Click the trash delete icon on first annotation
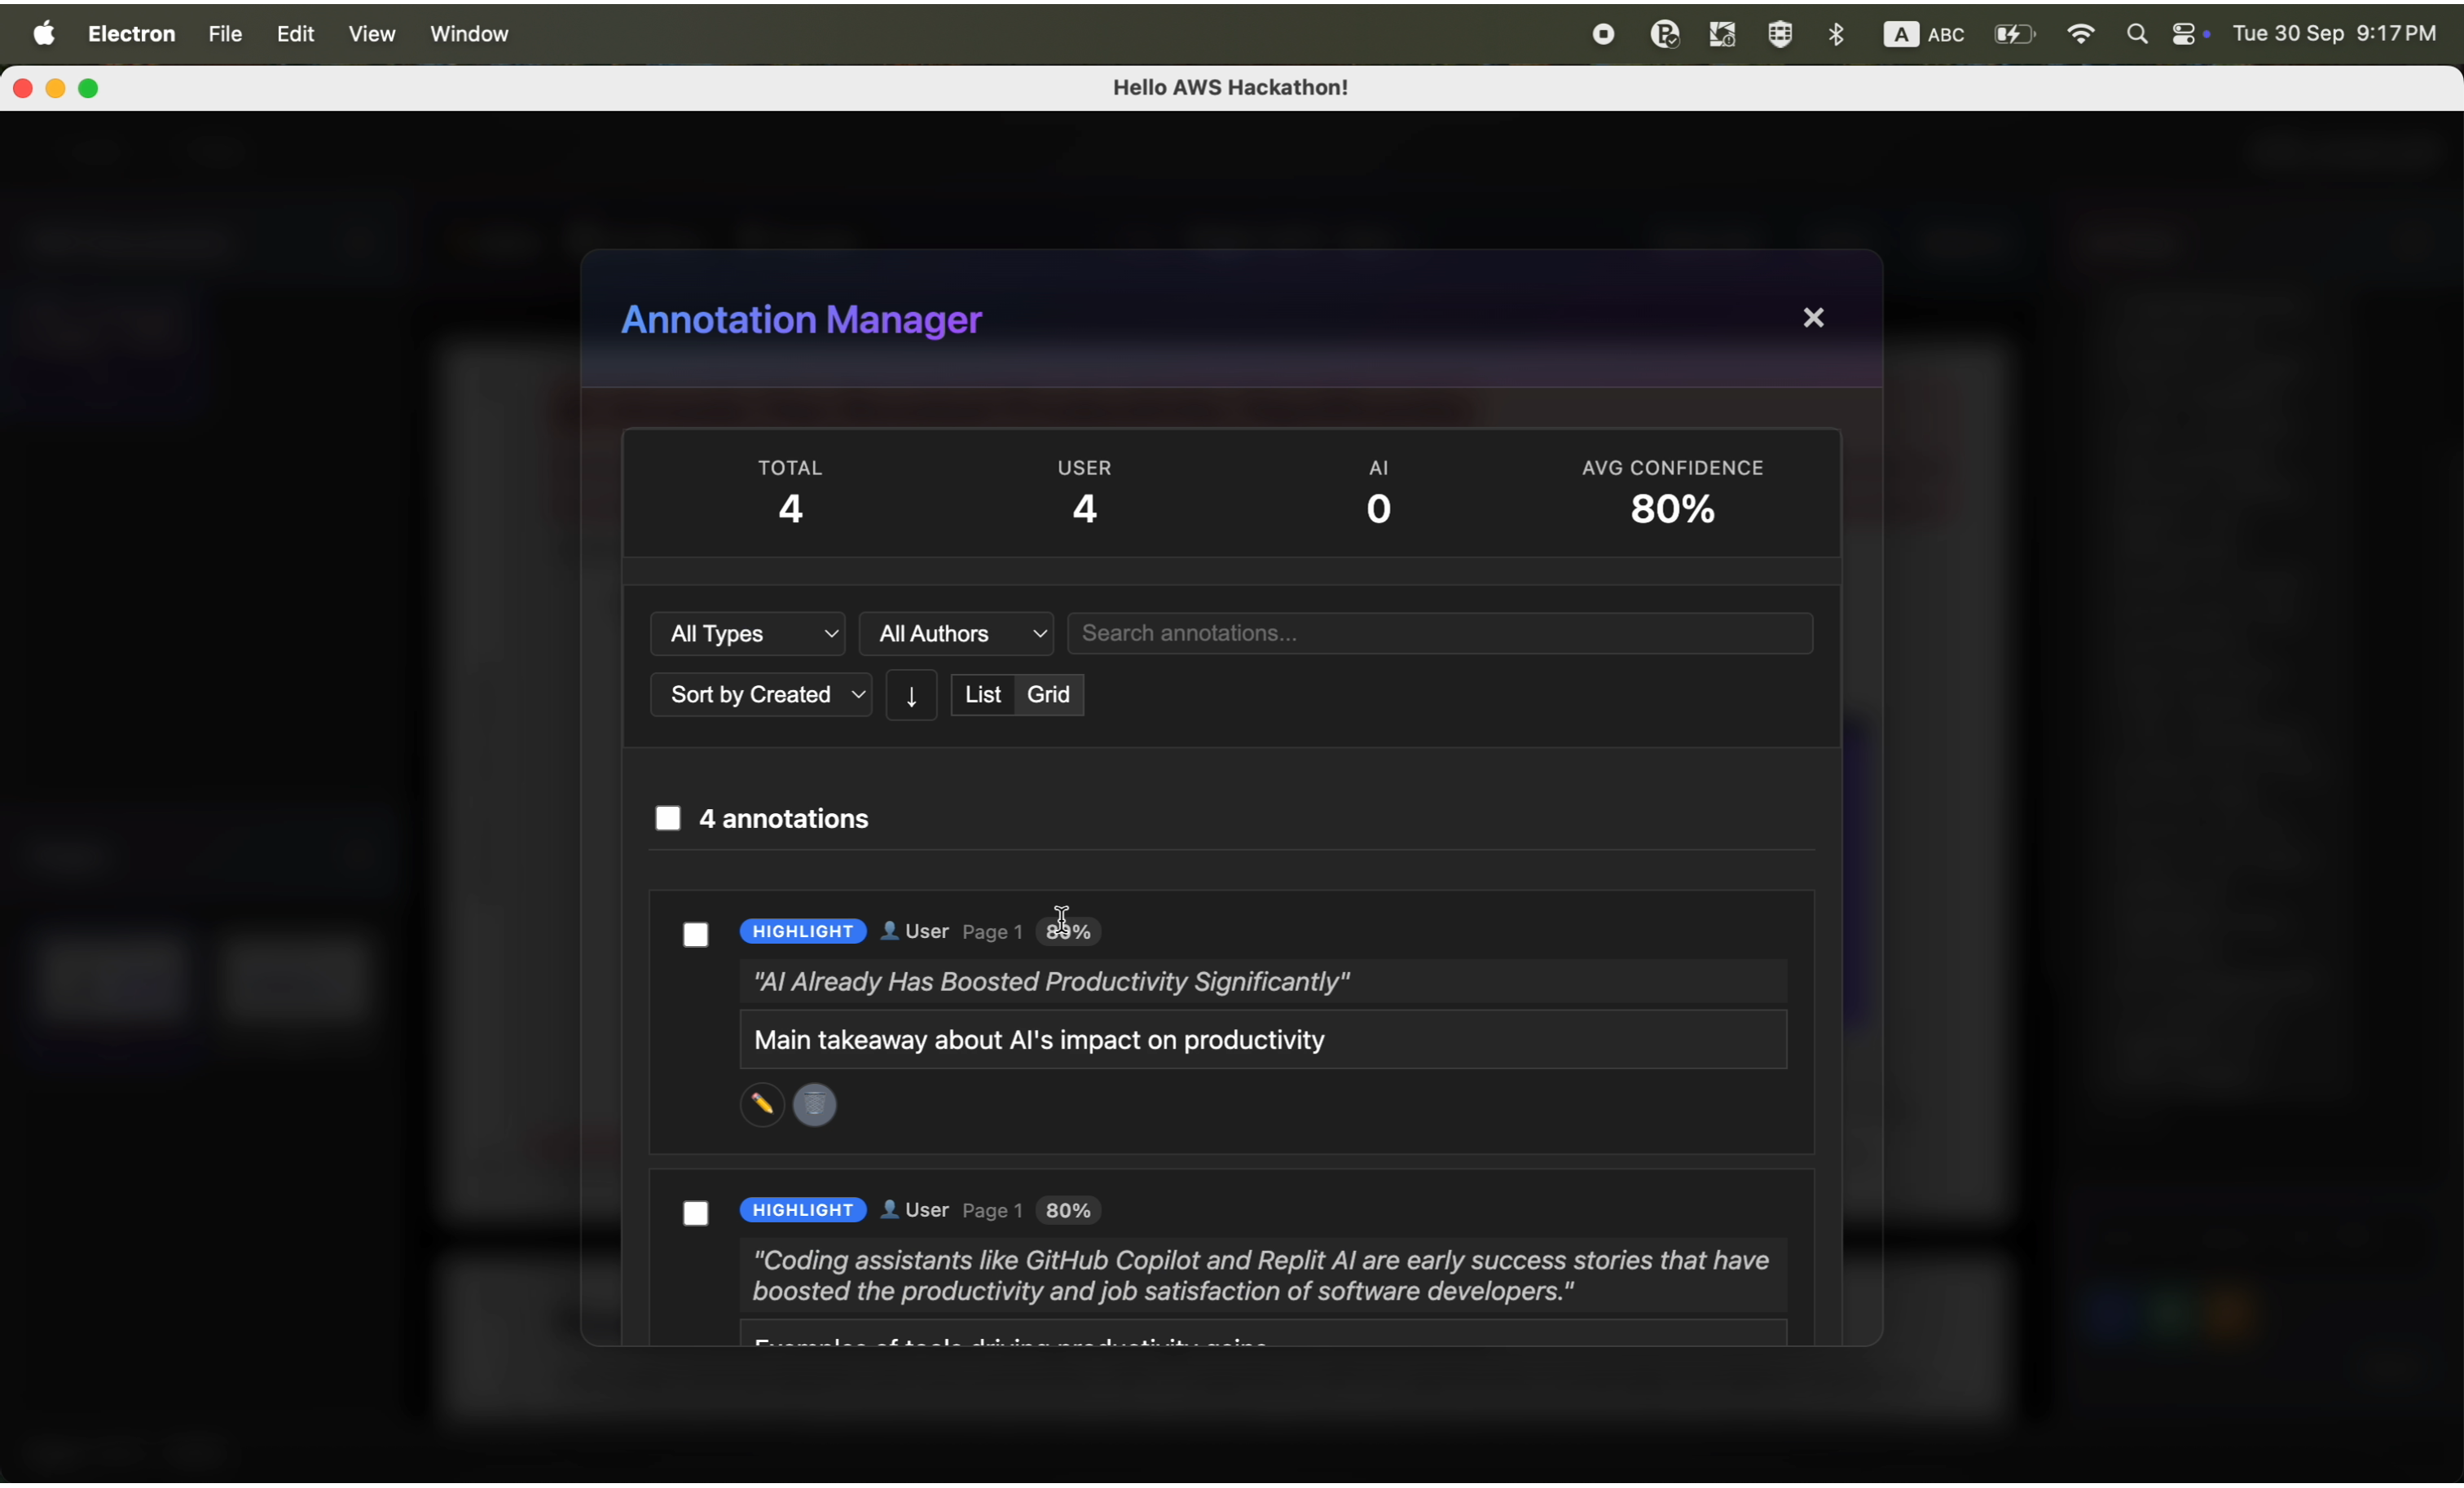The width and height of the screenshot is (2464, 1488). coord(815,1105)
